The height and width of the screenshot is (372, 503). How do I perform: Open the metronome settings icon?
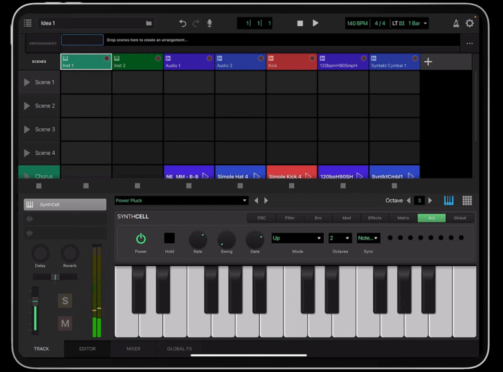456,23
